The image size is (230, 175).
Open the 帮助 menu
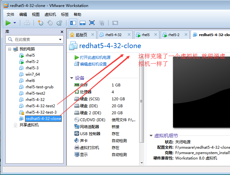click(x=77, y=15)
